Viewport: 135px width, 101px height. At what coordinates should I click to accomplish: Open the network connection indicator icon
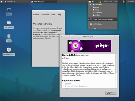96,2
